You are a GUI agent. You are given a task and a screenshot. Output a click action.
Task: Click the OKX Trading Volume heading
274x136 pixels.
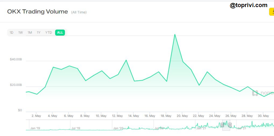click(37, 12)
